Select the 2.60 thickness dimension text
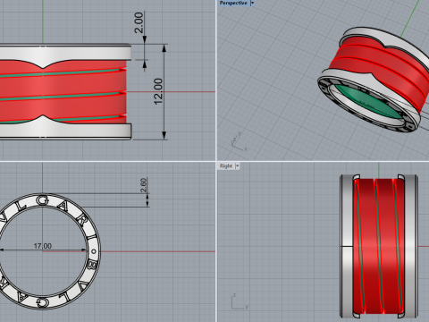 (143, 185)
